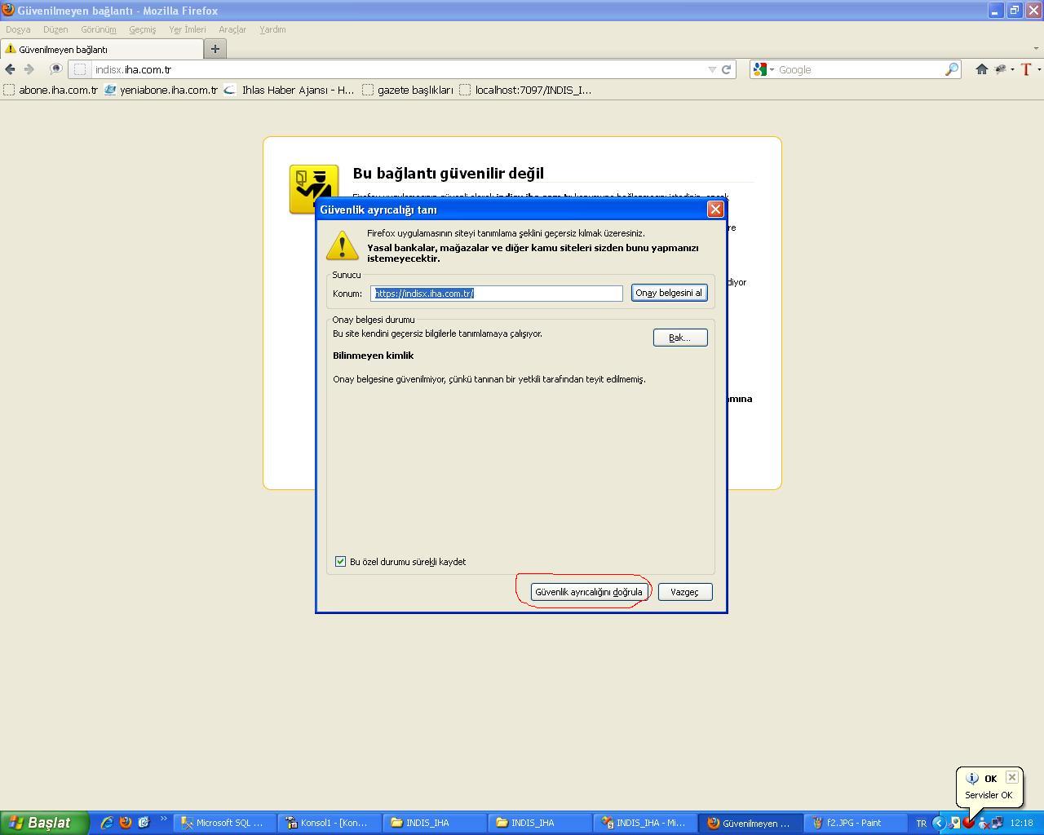Open abone.iha.com.tr bookmark
The height and width of the screenshot is (835, 1044).
coord(51,90)
